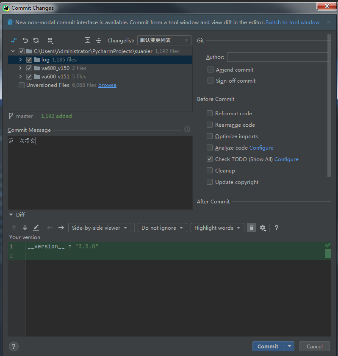The width and height of the screenshot is (338, 356).
Task: Enable Sign-off commit
Action: pyautogui.click(x=211, y=81)
